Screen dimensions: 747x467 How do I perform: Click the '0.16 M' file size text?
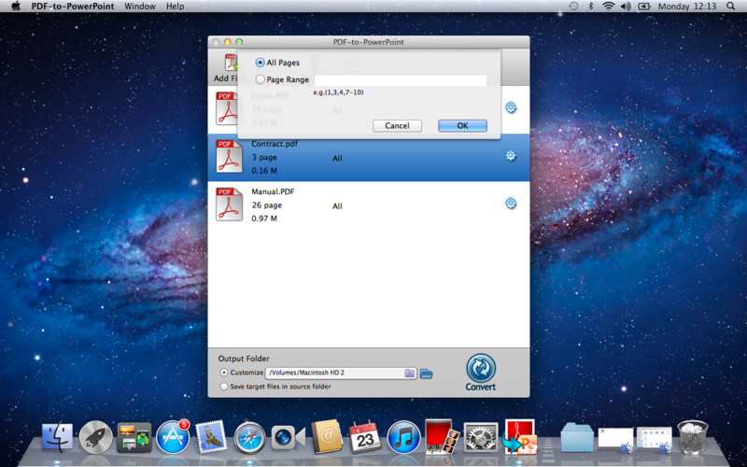pos(264,171)
